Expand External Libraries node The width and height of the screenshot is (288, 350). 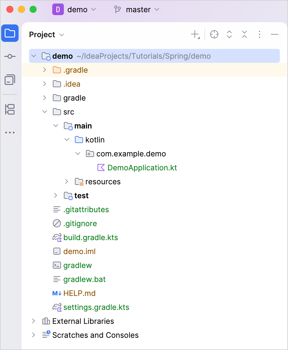click(33, 321)
